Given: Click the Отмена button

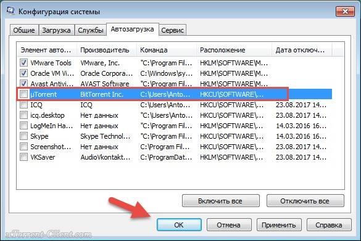Looking at the screenshot, I should 229,225.
